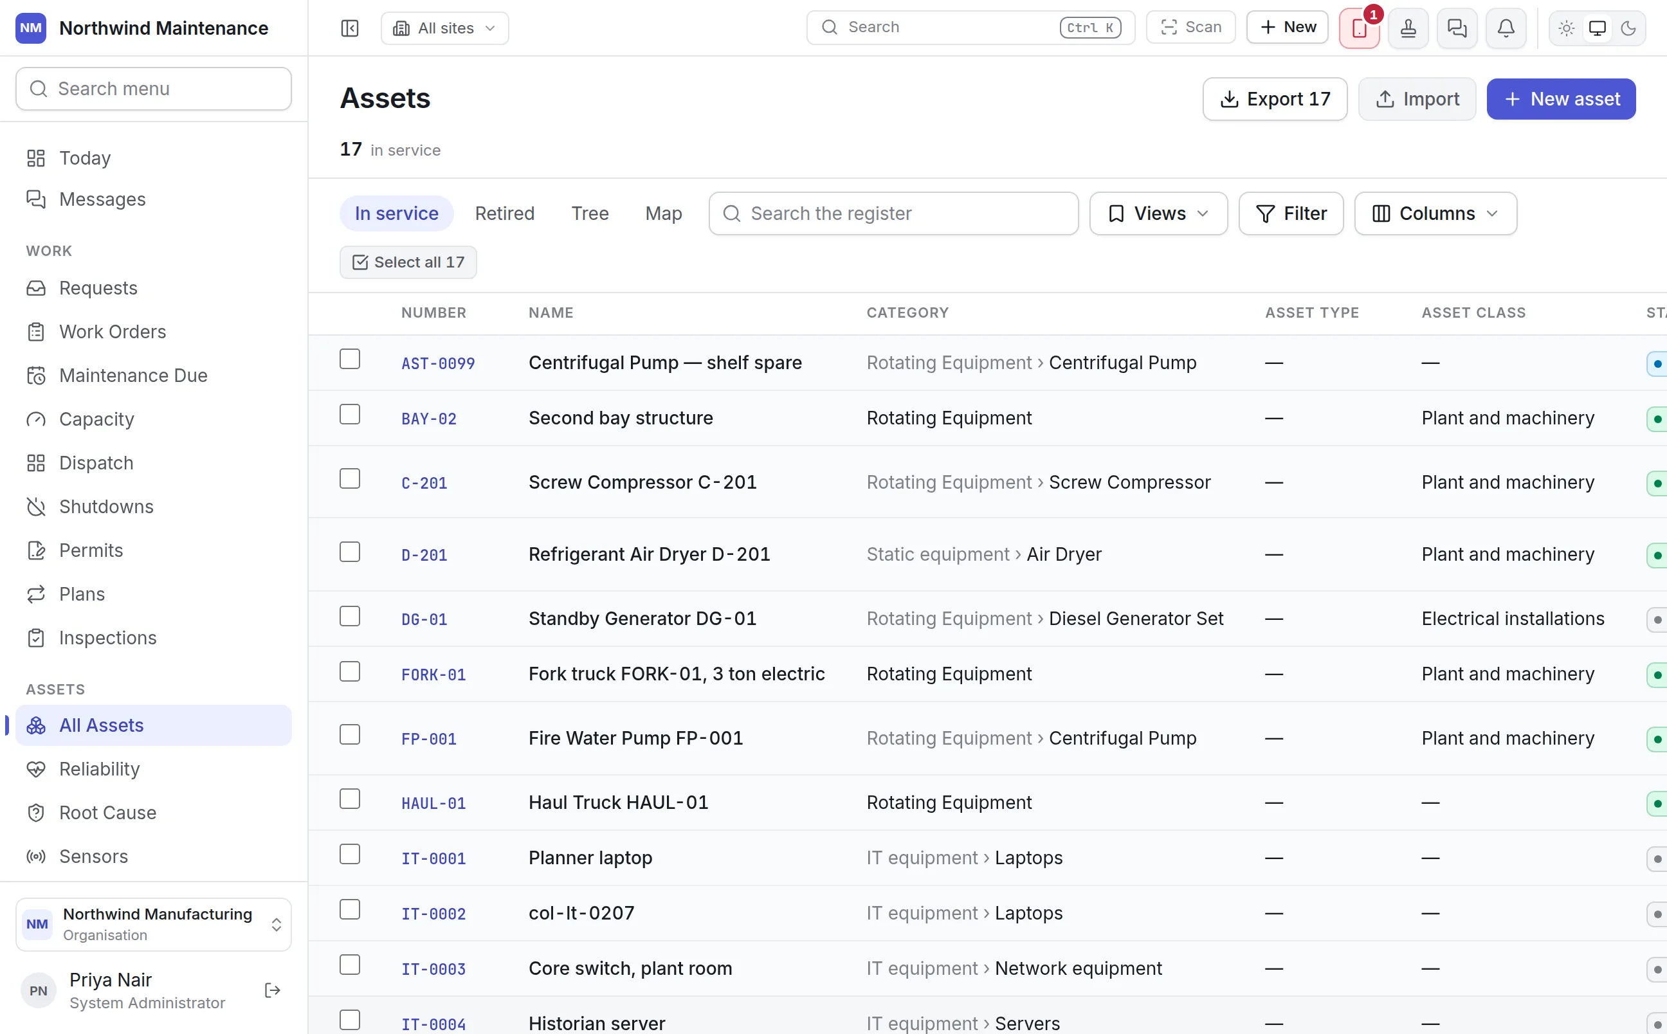The image size is (1667, 1034).
Task: Open the Filter button
Action: point(1291,213)
